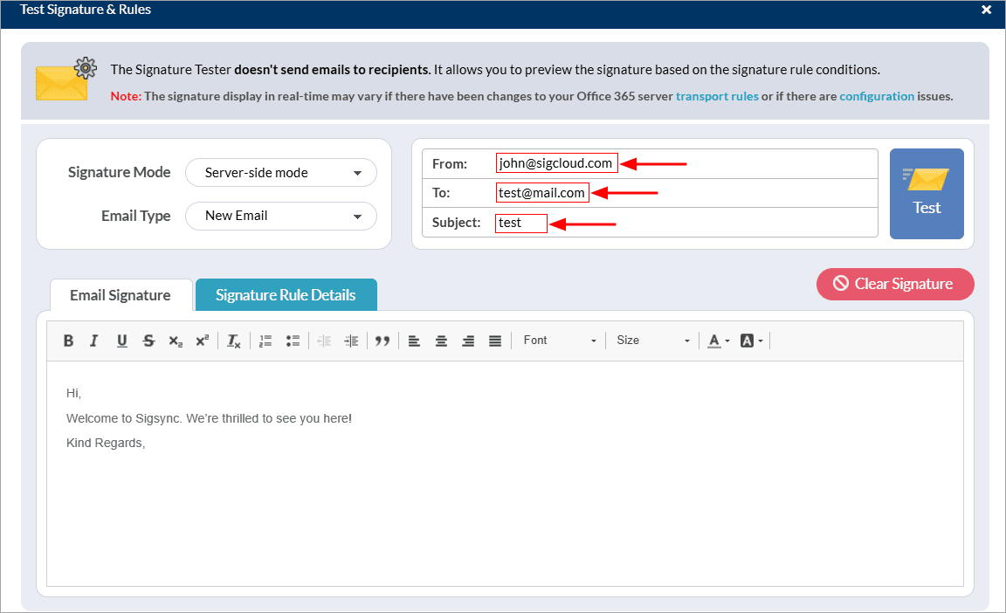Open the Size dropdown

pos(652,341)
